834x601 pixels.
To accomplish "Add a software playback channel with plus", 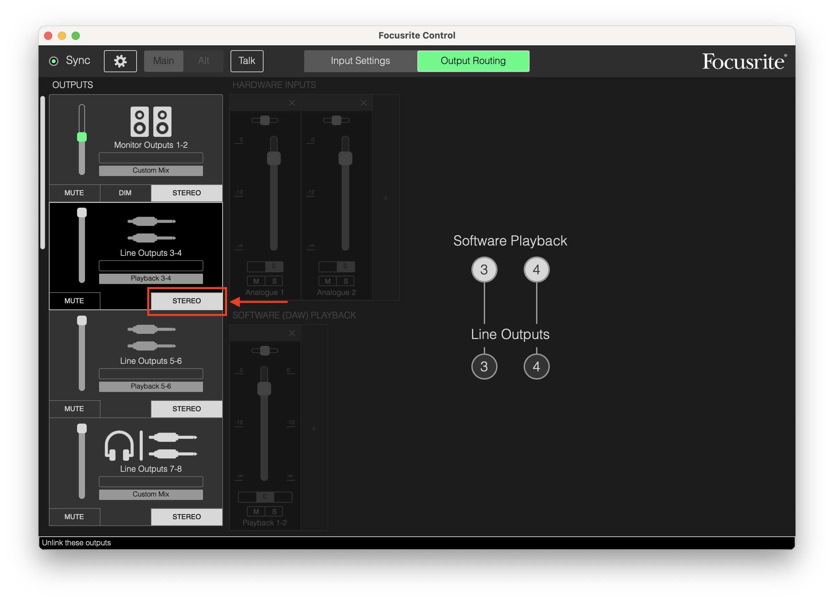I will coord(314,429).
